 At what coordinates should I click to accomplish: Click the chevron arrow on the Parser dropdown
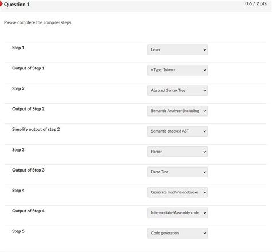205,152
